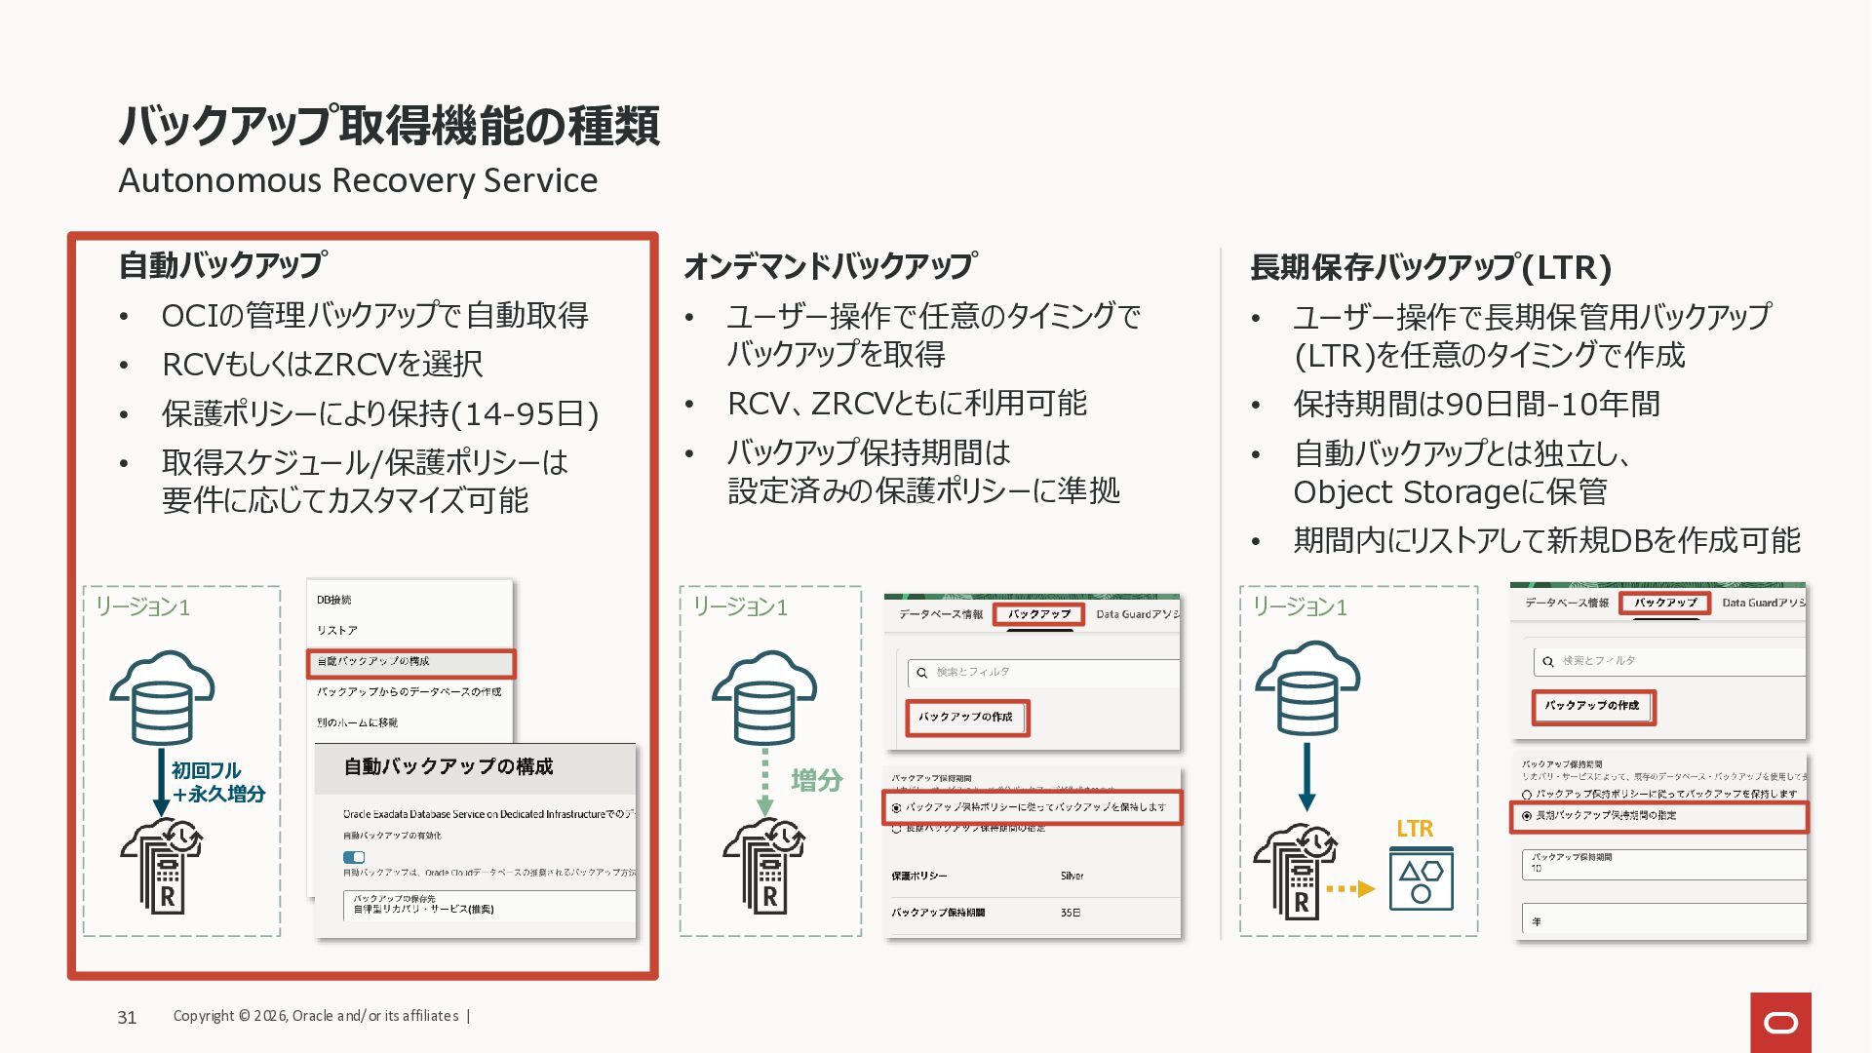Open the Data Guard tab in right panel
This screenshot has height=1053, width=1872.
(x=1761, y=603)
